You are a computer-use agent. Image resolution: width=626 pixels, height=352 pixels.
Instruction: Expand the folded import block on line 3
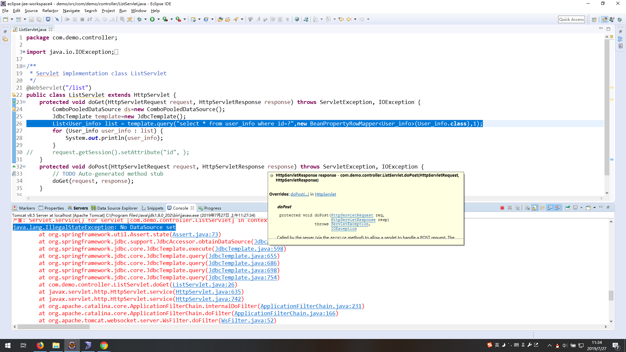[x=24, y=52]
